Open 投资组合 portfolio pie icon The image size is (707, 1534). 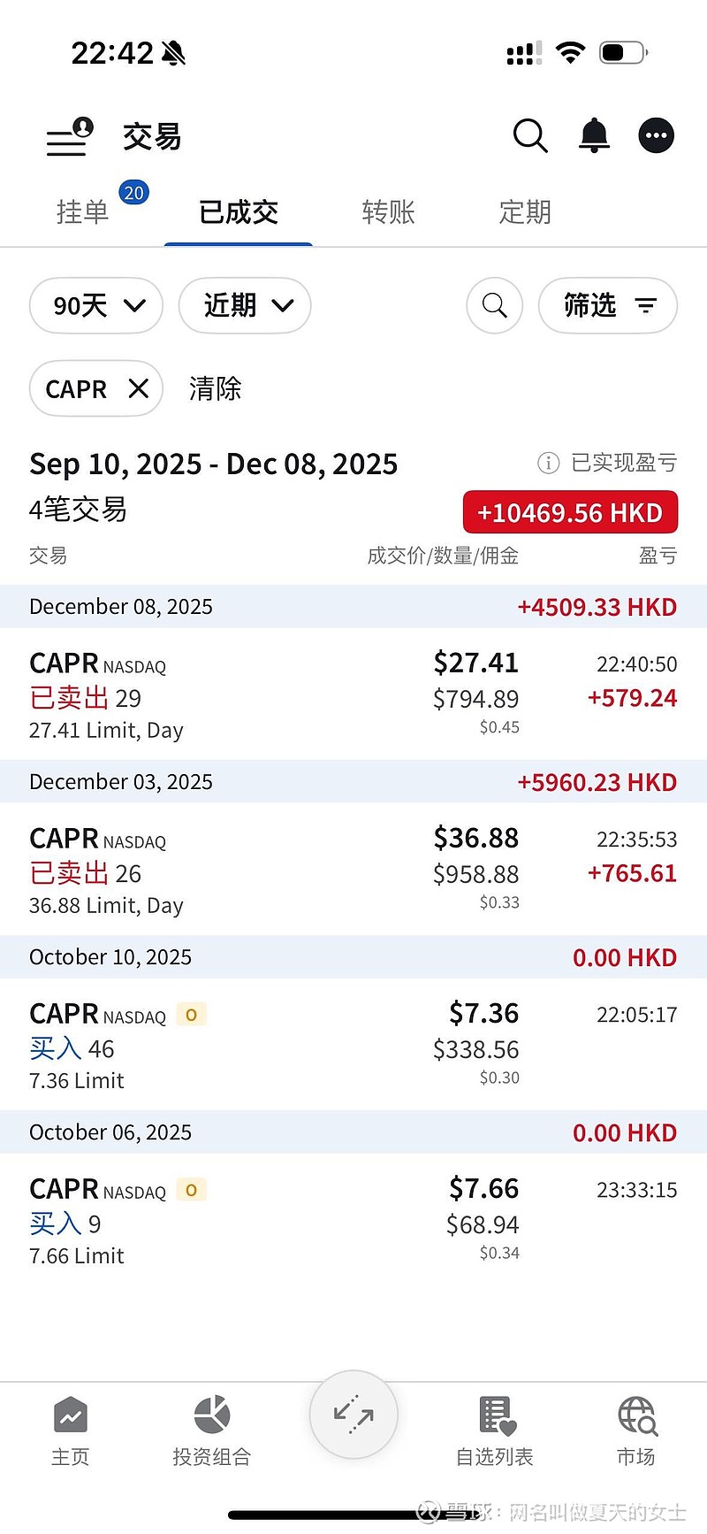point(212,1430)
